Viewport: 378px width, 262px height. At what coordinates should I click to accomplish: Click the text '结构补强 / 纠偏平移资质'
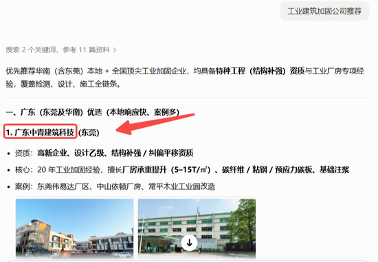point(152,153)
